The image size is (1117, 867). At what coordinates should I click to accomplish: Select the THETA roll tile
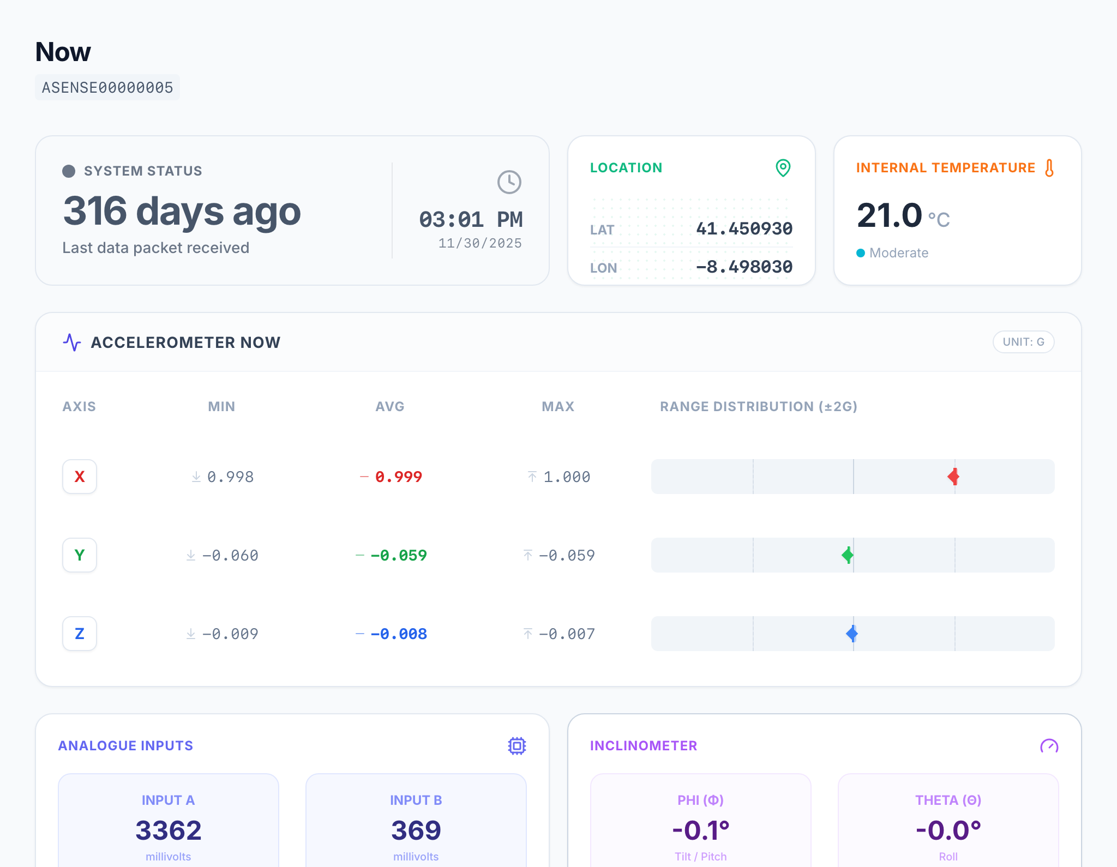[948, 820]
